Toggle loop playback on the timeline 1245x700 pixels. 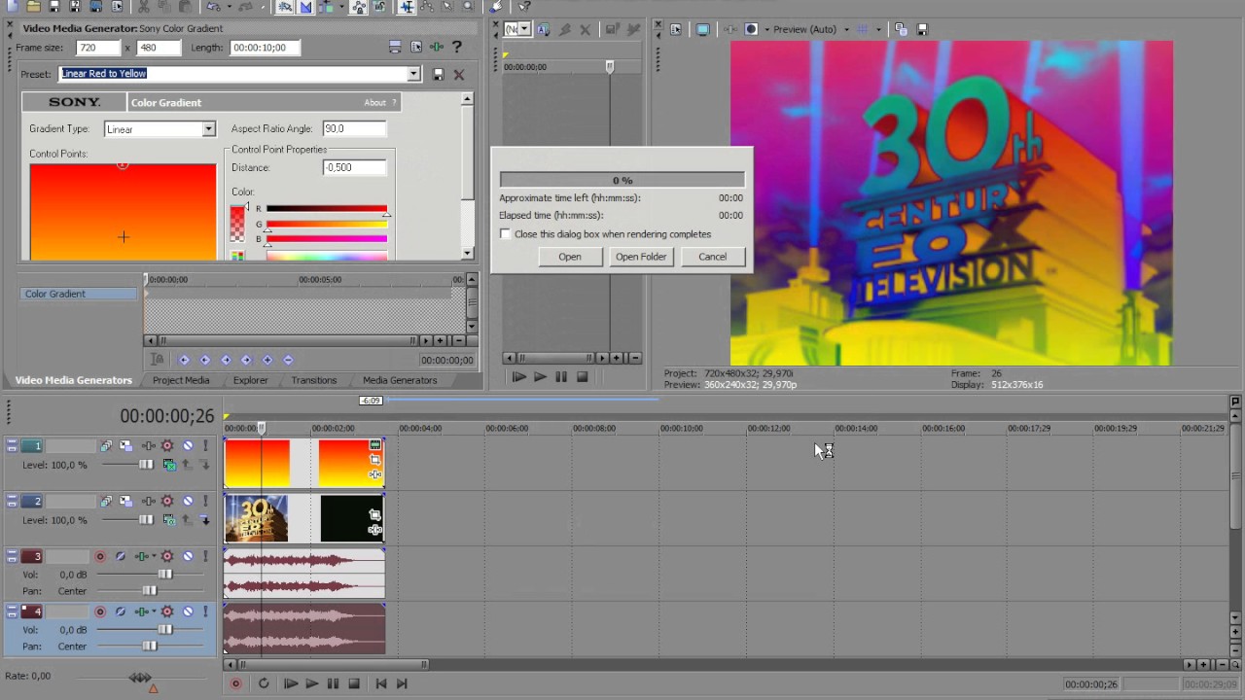[264, 683]
